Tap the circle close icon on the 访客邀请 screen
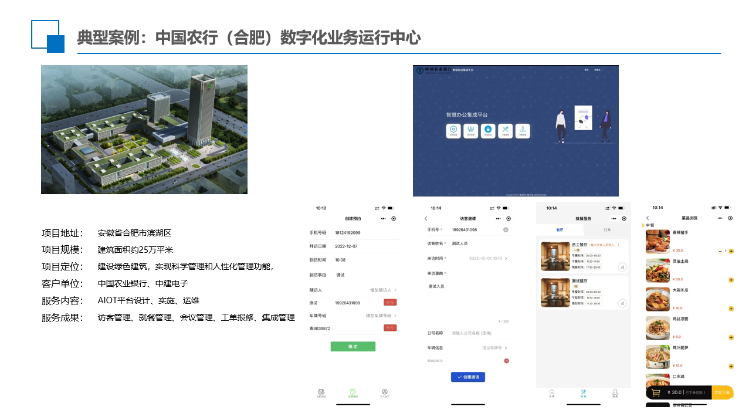The height and width of the screenshot is (420, 749). tap(508, 218)
